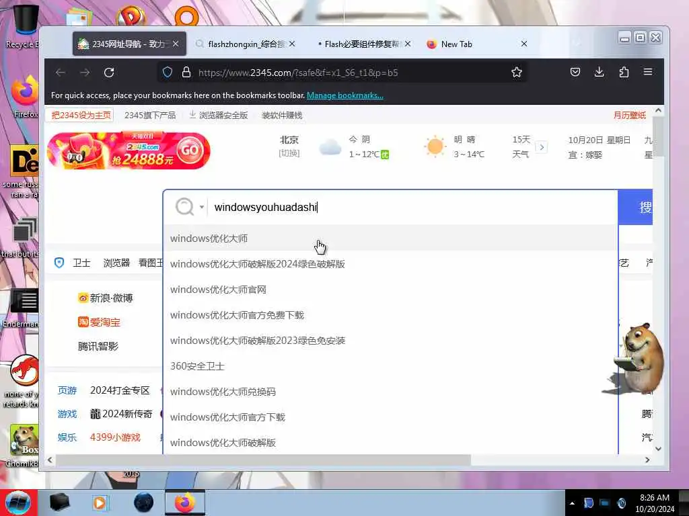The image size is (689, 516).
Task: Open the 2024打金专区 link
Action: (120, 390)
